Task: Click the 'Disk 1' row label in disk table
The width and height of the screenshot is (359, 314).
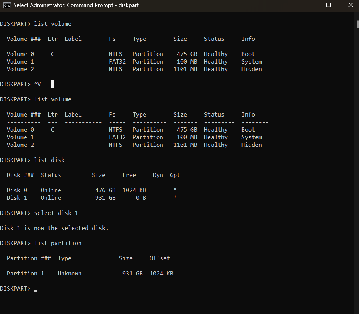Action: point(17,198)
